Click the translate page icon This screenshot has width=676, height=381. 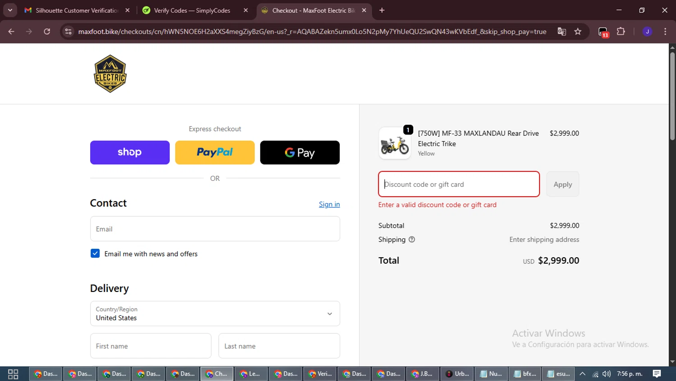562,31
